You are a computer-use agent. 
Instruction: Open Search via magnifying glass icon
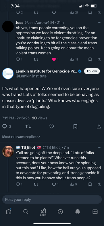click(x=26, y=211)
